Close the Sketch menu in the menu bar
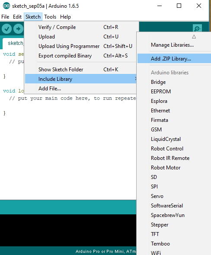This screenshot has height=255, width=211. tap(33, 17)
